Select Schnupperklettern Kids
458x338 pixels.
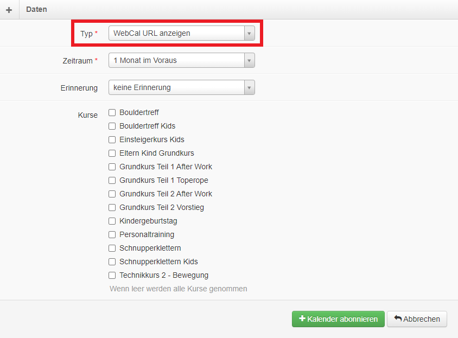(112, 262)
